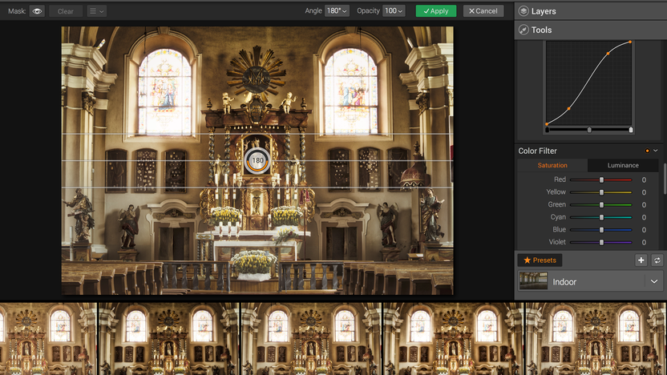This screenshot has width=667, height=375.
Task: Click the Cyan saturation slider
Action: click(601, 217)
